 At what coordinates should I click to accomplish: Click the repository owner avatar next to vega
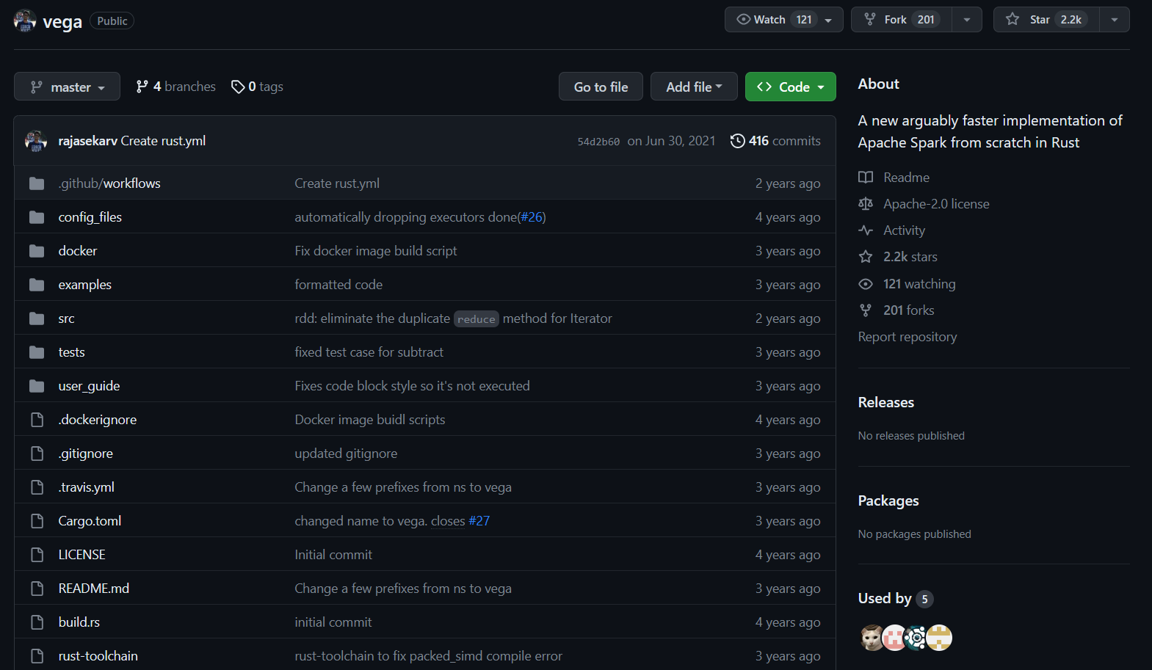(25, 21)
